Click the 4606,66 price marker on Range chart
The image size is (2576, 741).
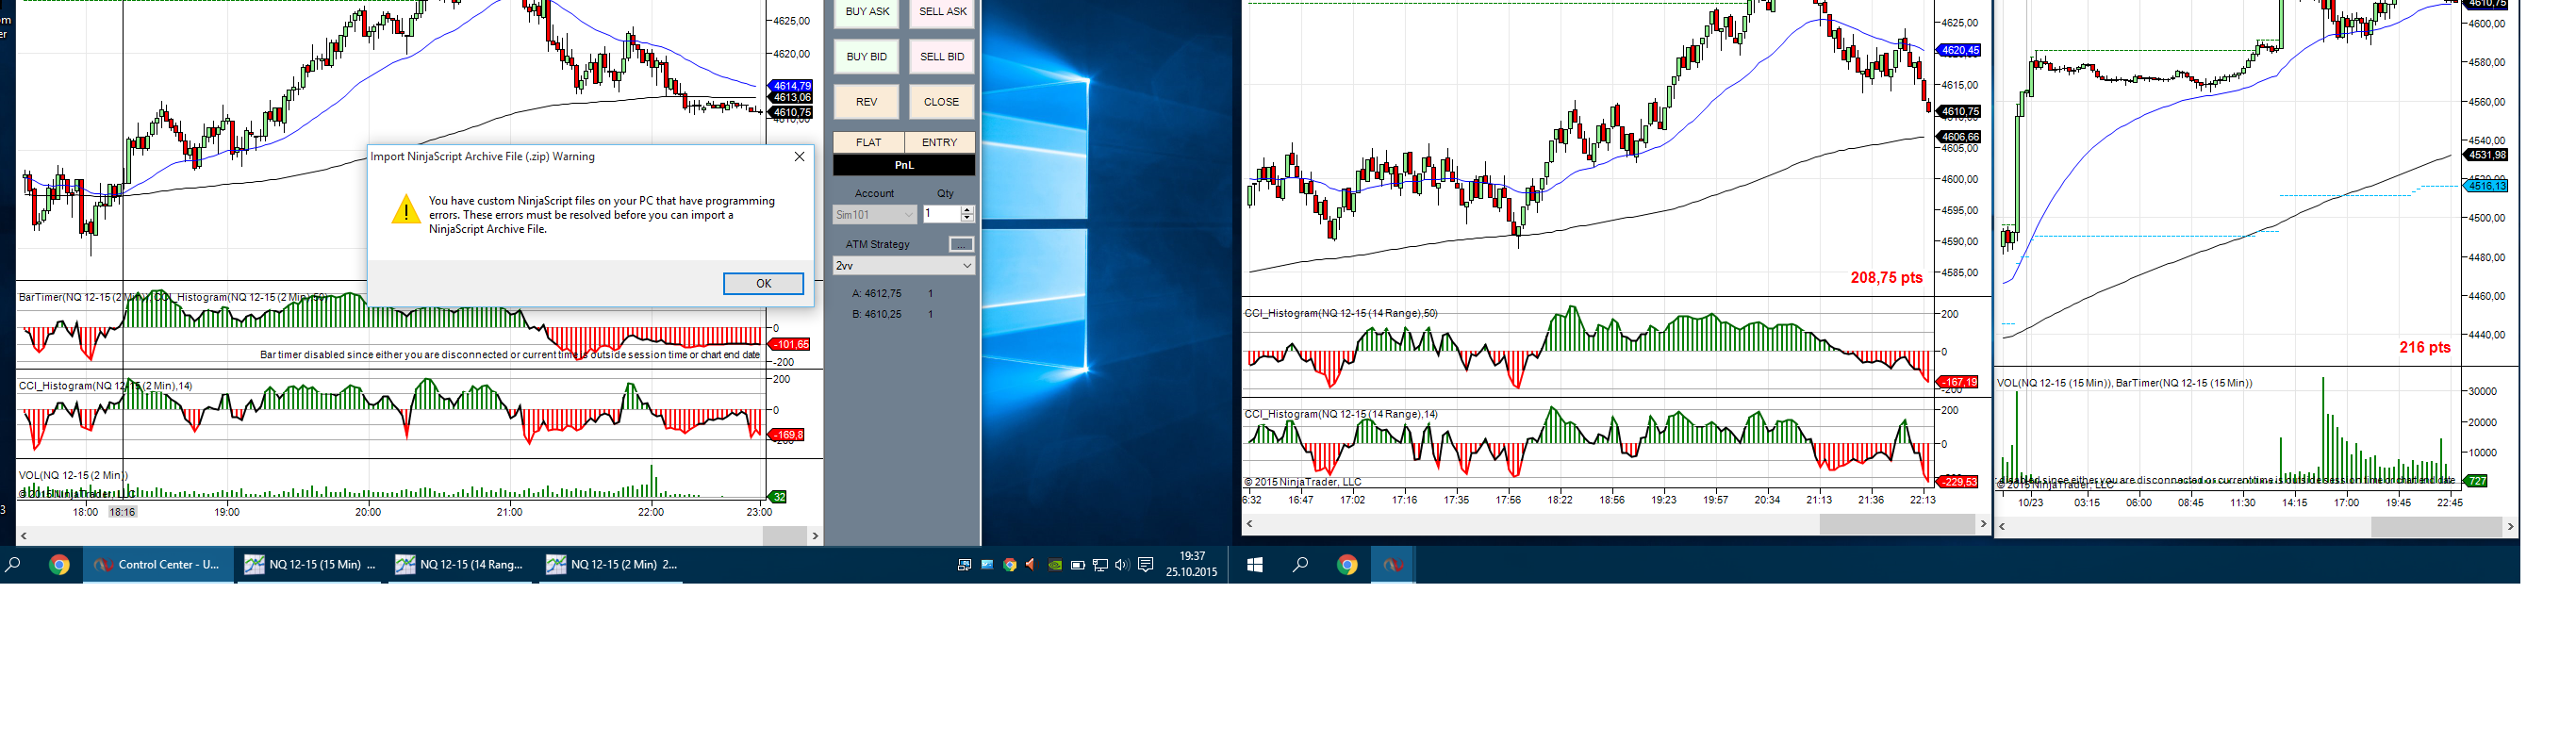tap(1958, 137)
